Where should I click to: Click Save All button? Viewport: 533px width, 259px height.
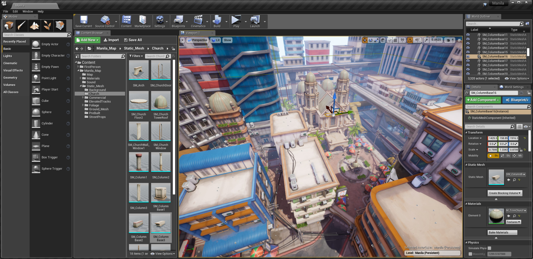pyautogui.click(x=133, y=40)
